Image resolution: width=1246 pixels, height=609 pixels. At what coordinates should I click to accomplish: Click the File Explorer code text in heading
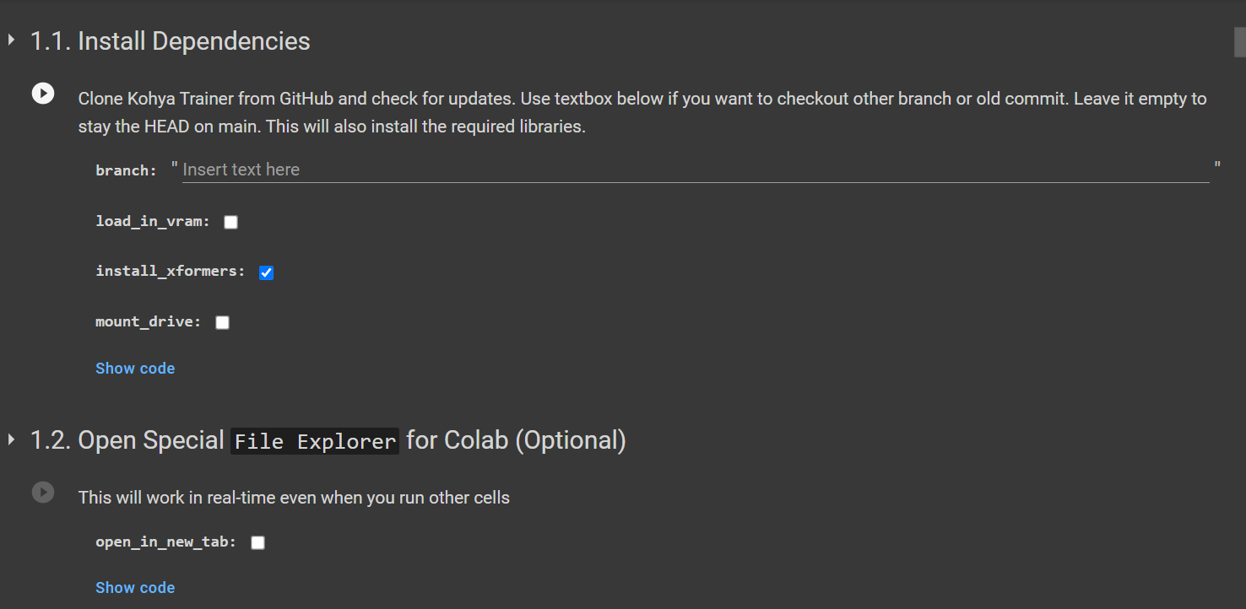pyautogui.click(x=315, y=441)
